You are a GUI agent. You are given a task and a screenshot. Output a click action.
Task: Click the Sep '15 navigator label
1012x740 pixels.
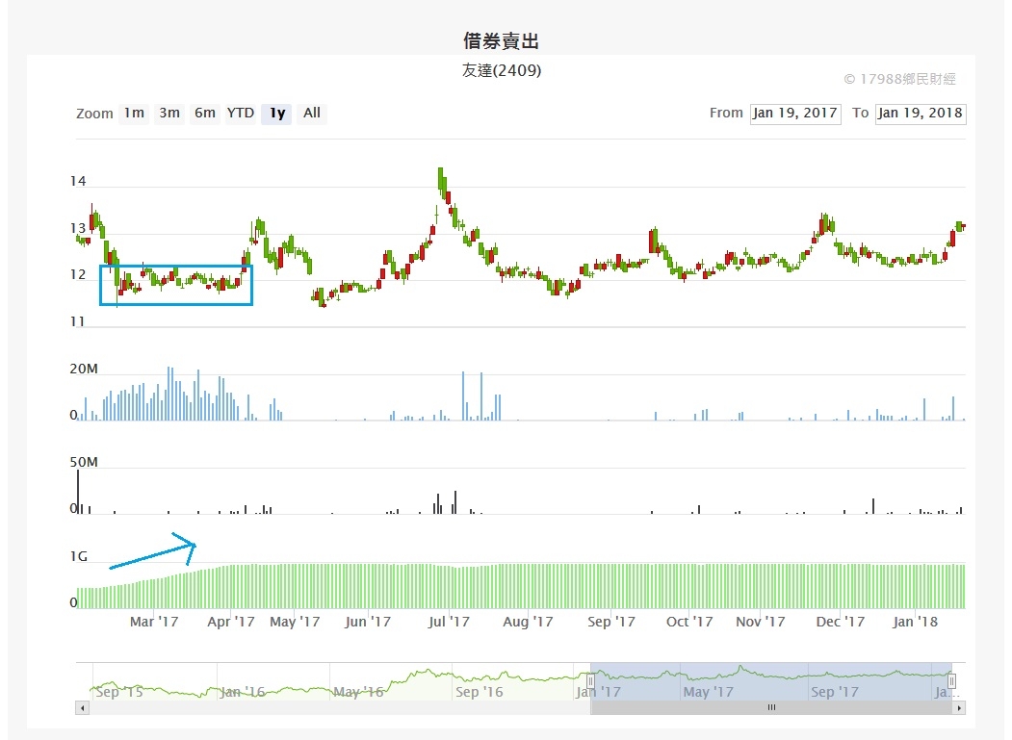pos(119,692)
